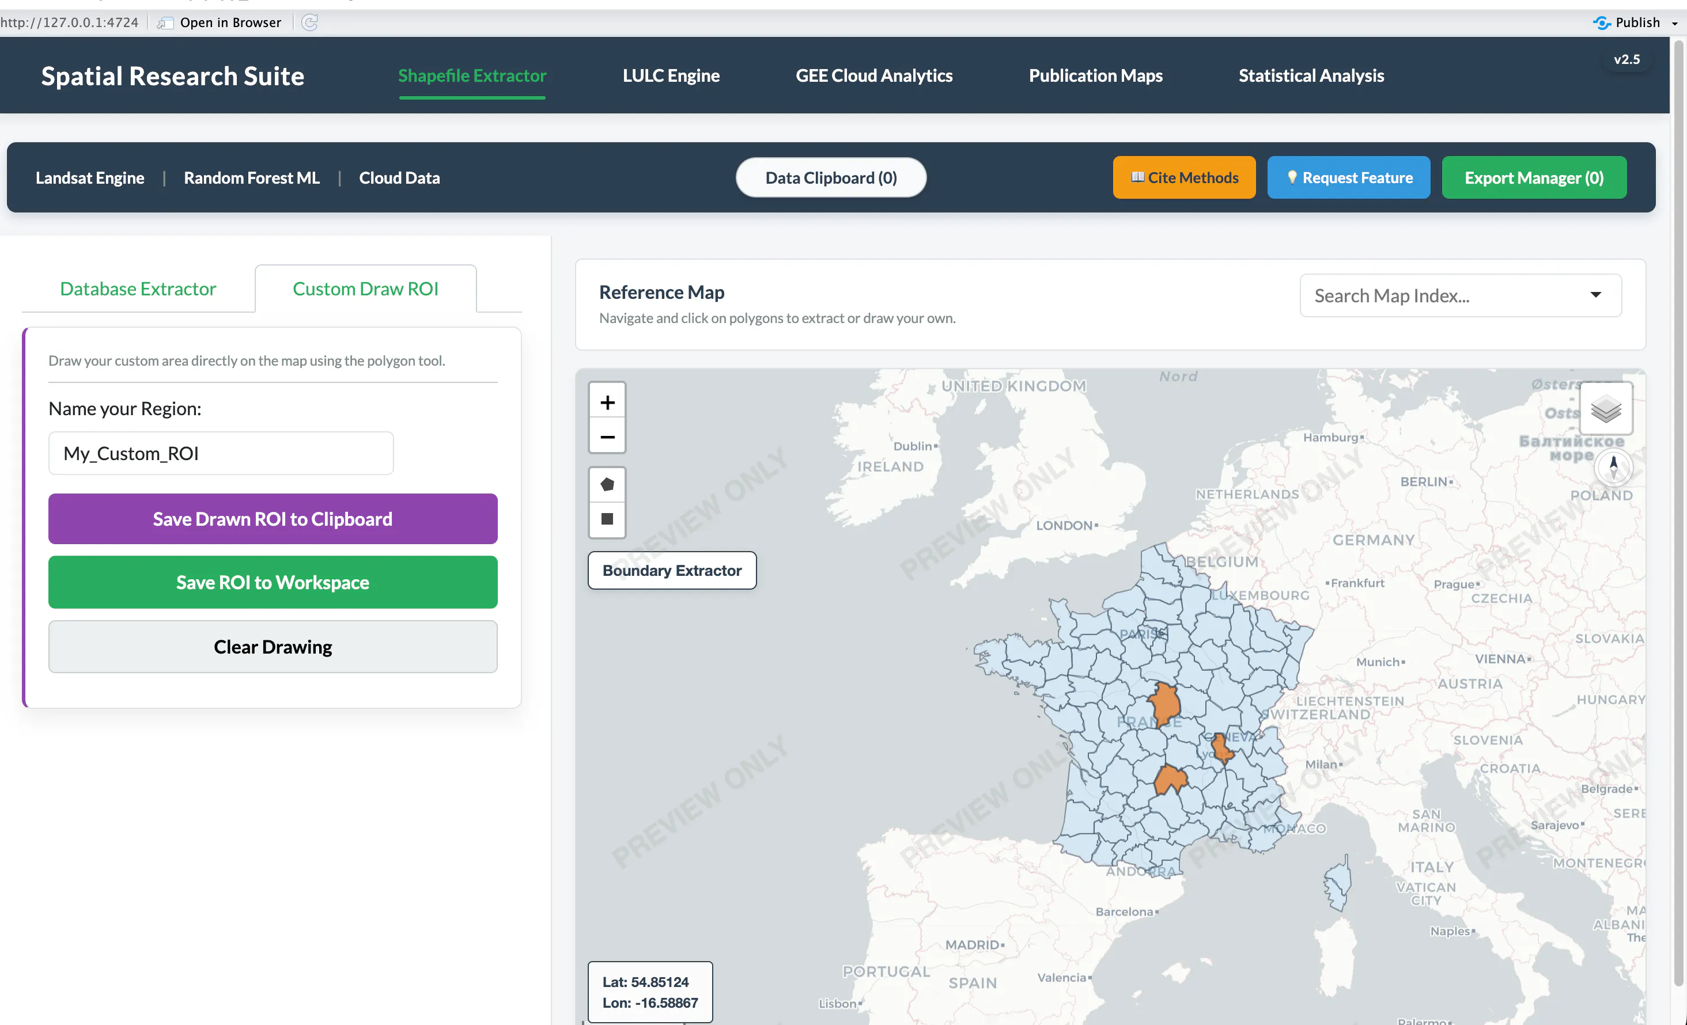Viewport: 1687px width, 1025px height.
Task: Click the Request Feature button
Action: (x=1348, y=178)
